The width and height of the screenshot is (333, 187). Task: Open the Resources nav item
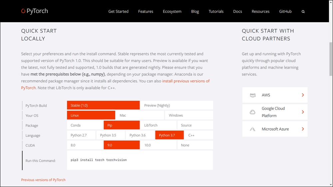click(x=260, y=11)
